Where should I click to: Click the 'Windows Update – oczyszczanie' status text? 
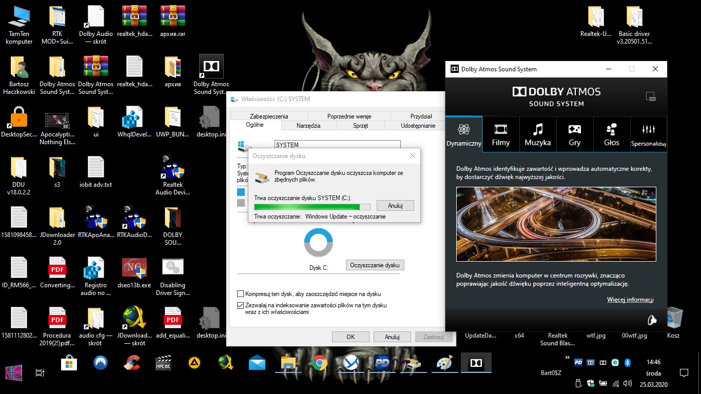tap(345, 216)
